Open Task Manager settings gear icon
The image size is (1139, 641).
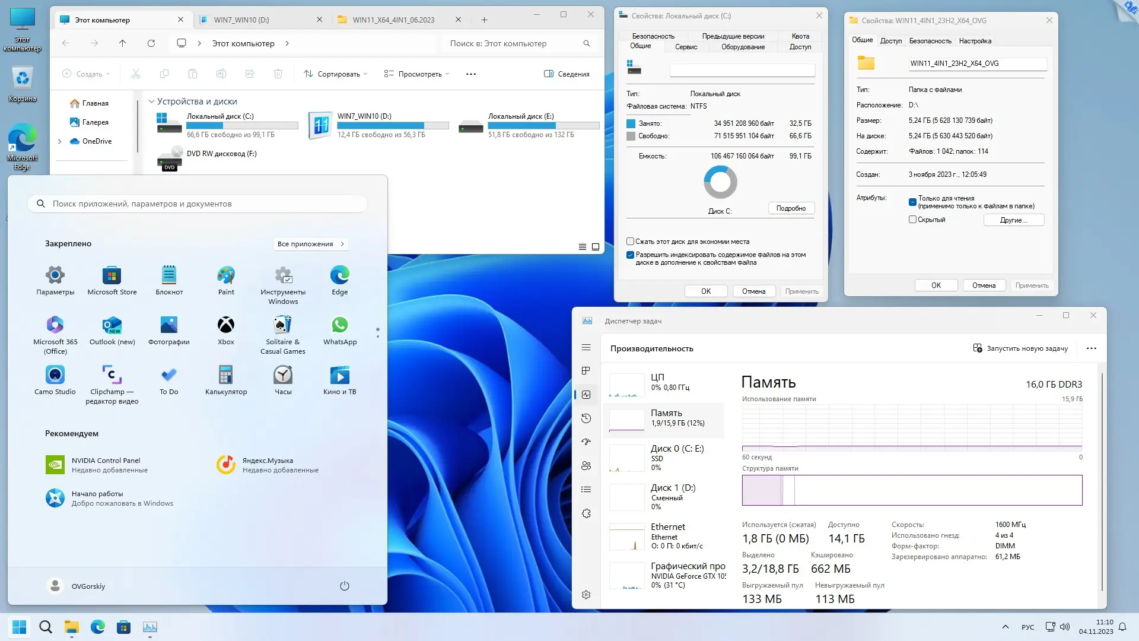click(x=586, y=595)
